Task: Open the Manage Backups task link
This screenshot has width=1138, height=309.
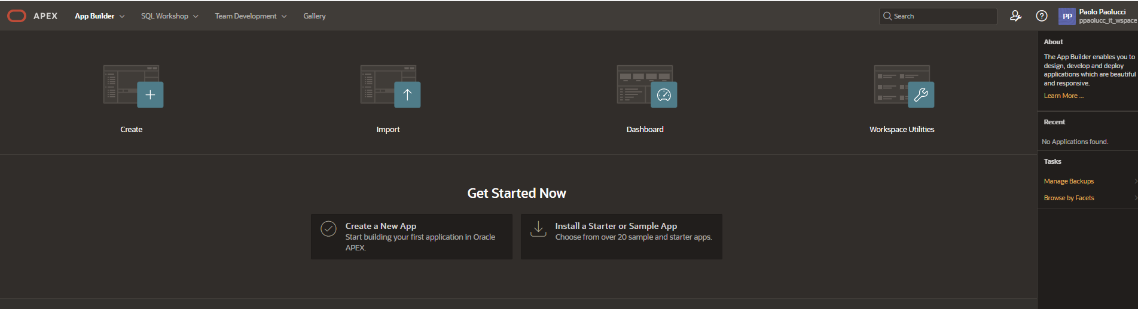Action: [x=1069, y=181]
